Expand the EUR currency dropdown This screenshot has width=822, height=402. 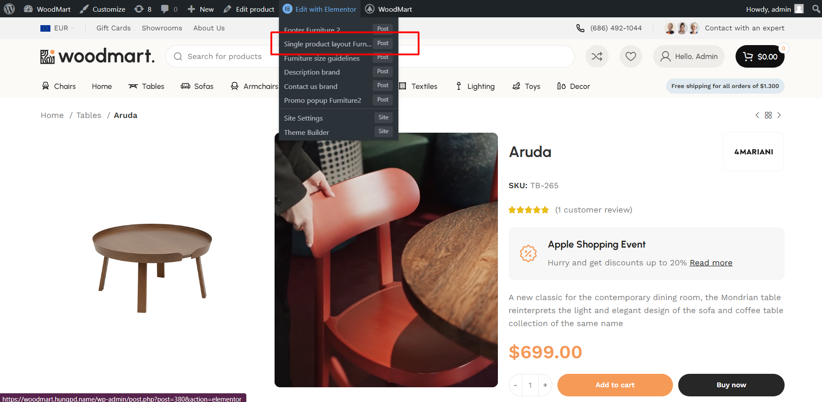point(57,28)
